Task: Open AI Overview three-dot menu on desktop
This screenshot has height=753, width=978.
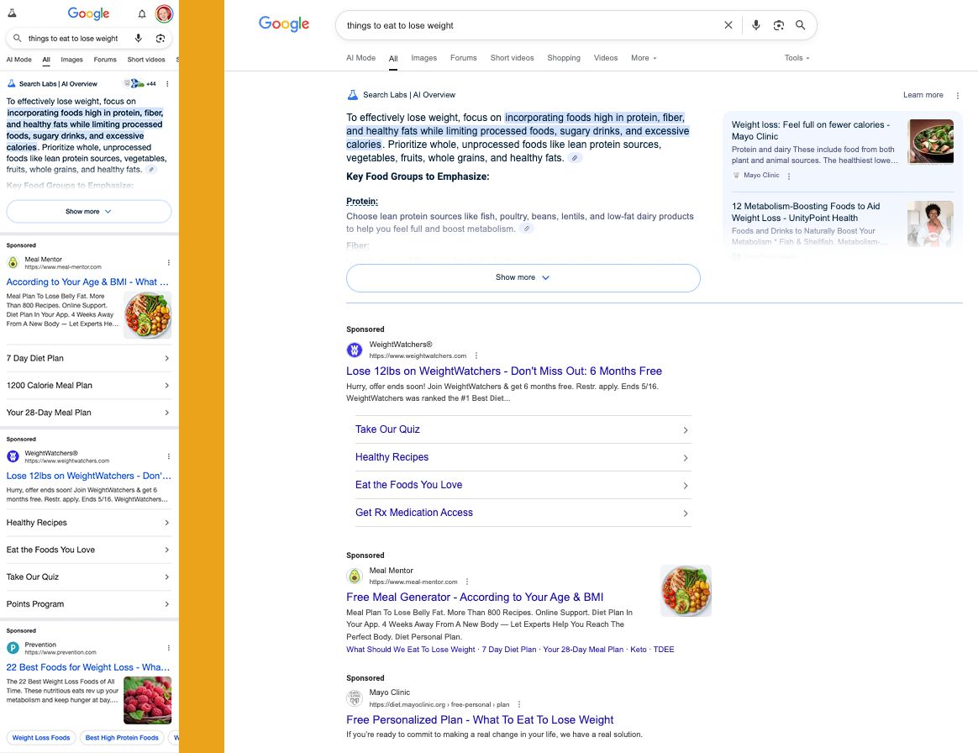Action: tap(958, 96)
